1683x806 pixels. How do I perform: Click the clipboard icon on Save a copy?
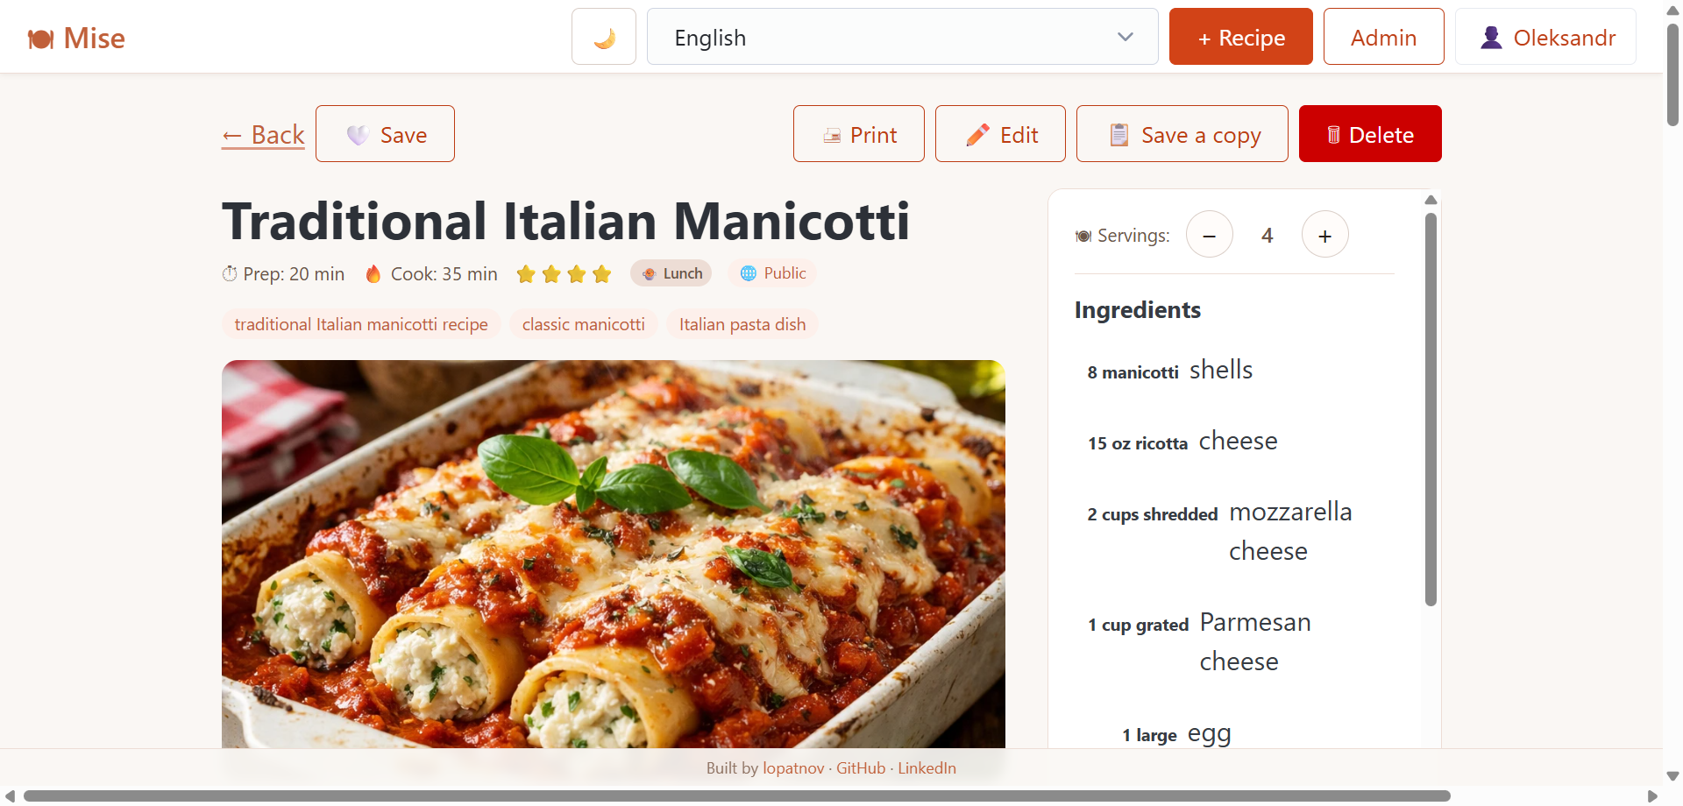pyautogui.click(x=1118, y=134)
